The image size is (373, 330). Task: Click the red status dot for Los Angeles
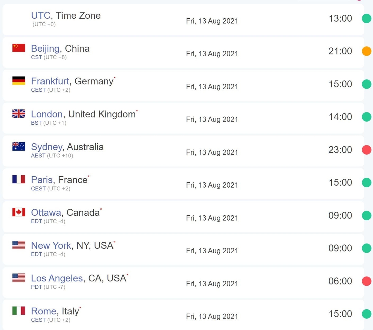(x=367, y=281)
